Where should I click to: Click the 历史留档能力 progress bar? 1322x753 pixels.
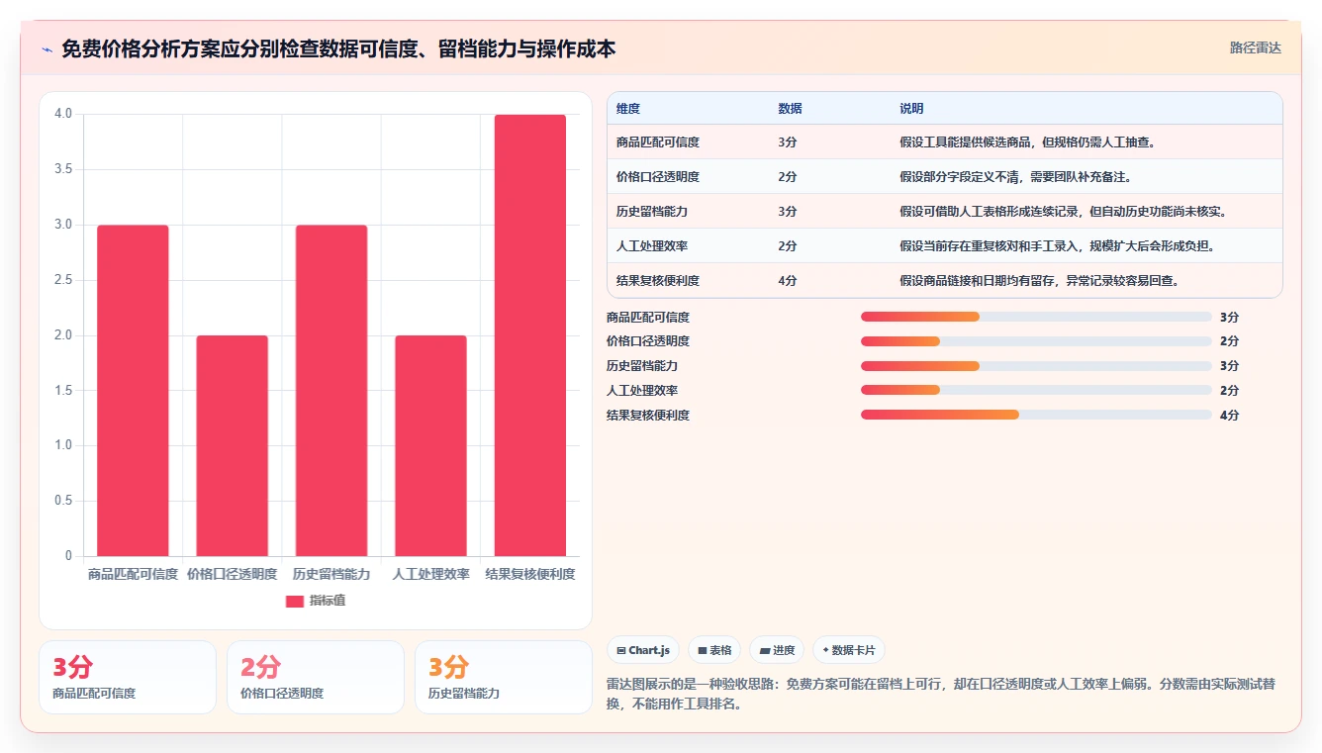1036,366
